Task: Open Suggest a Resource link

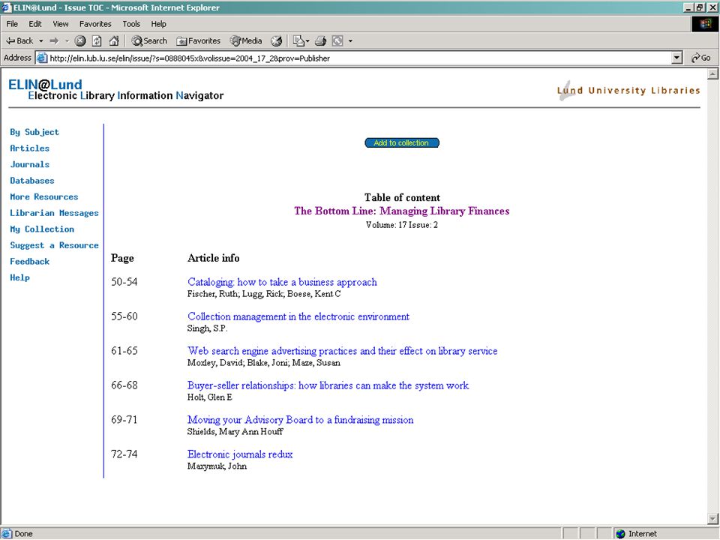Action: pos(54,245)
